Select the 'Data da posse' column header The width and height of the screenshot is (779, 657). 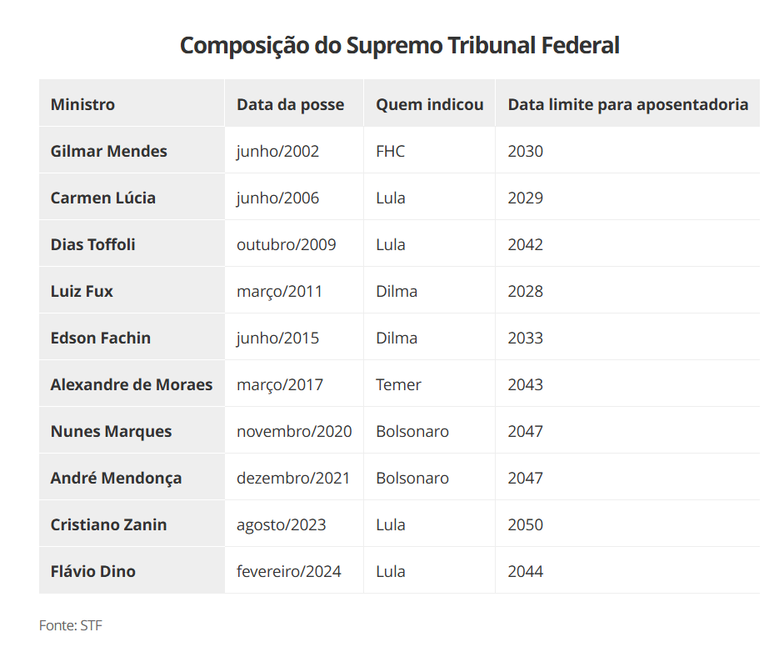[290, 104]
